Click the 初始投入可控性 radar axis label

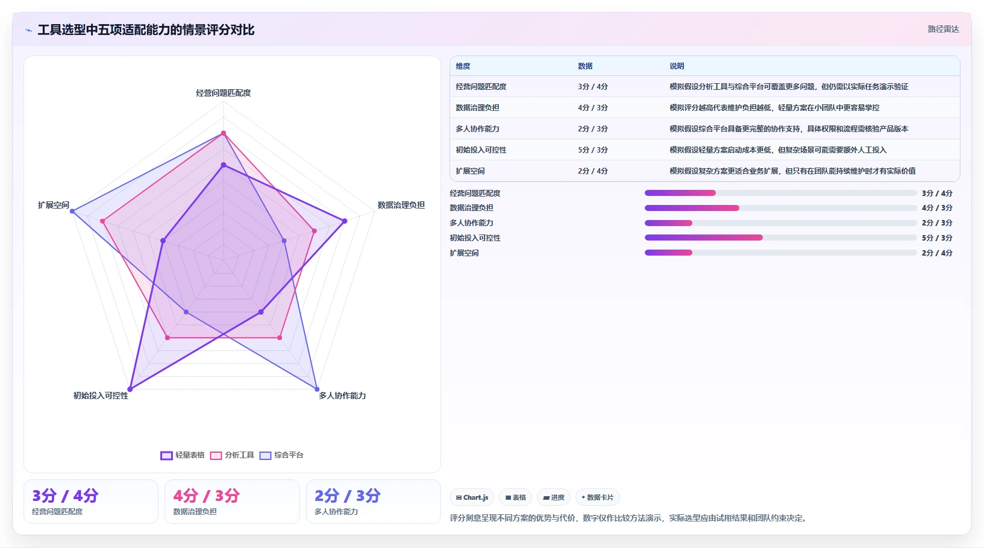click(101, 395)
